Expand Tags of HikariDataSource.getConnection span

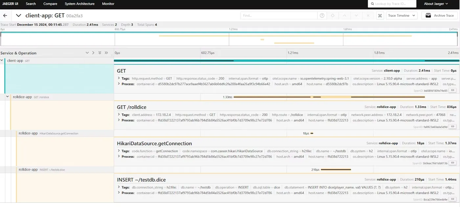coord(119,151)
